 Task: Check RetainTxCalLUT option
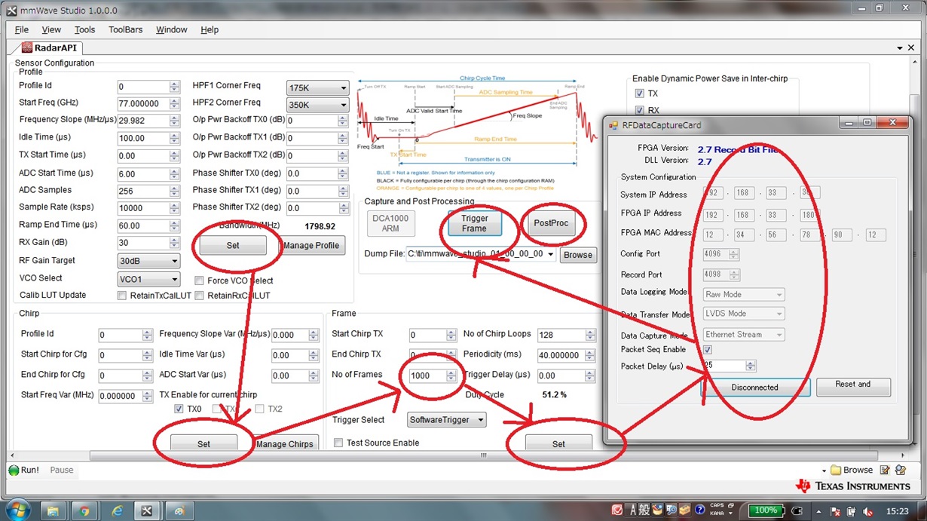coord(122,296)
